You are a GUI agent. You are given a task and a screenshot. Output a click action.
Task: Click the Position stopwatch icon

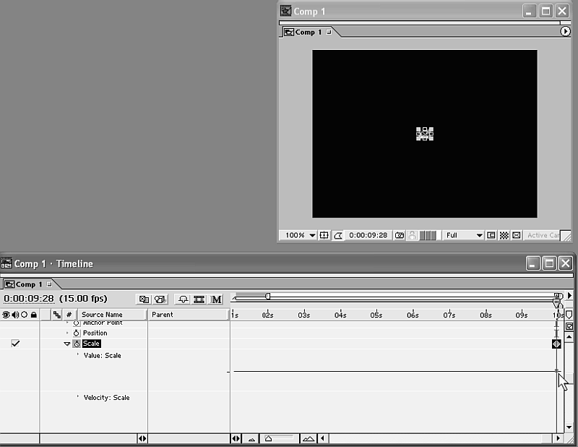point(76,333)
